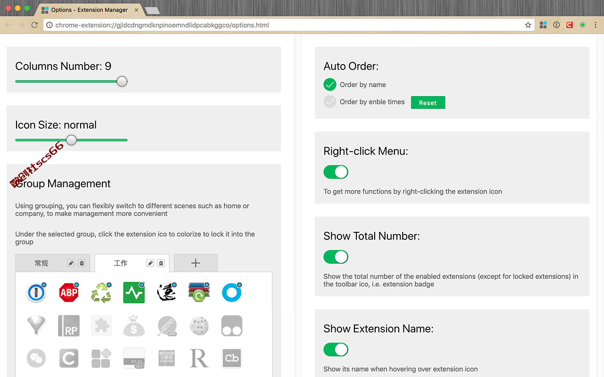604x377 pixels.
Task: Click the green Reset button
Action: [x=428, y=103]
